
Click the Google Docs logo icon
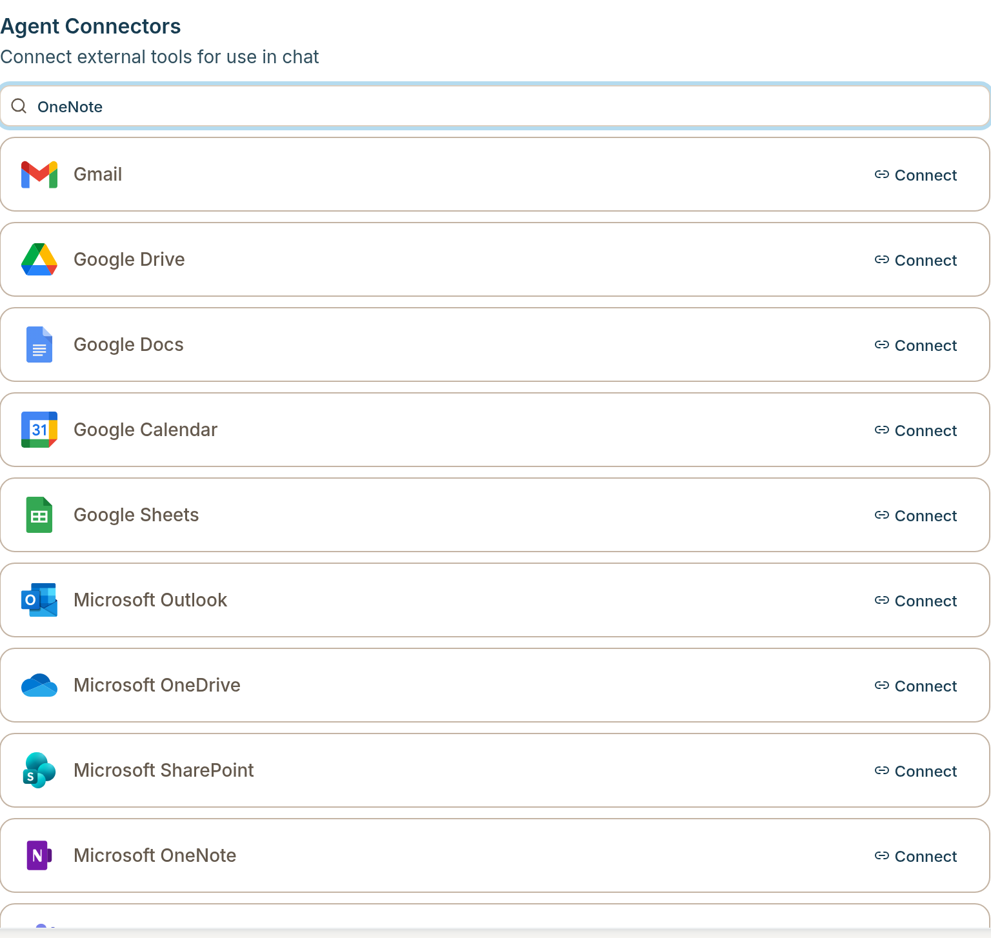click(39, 344)
